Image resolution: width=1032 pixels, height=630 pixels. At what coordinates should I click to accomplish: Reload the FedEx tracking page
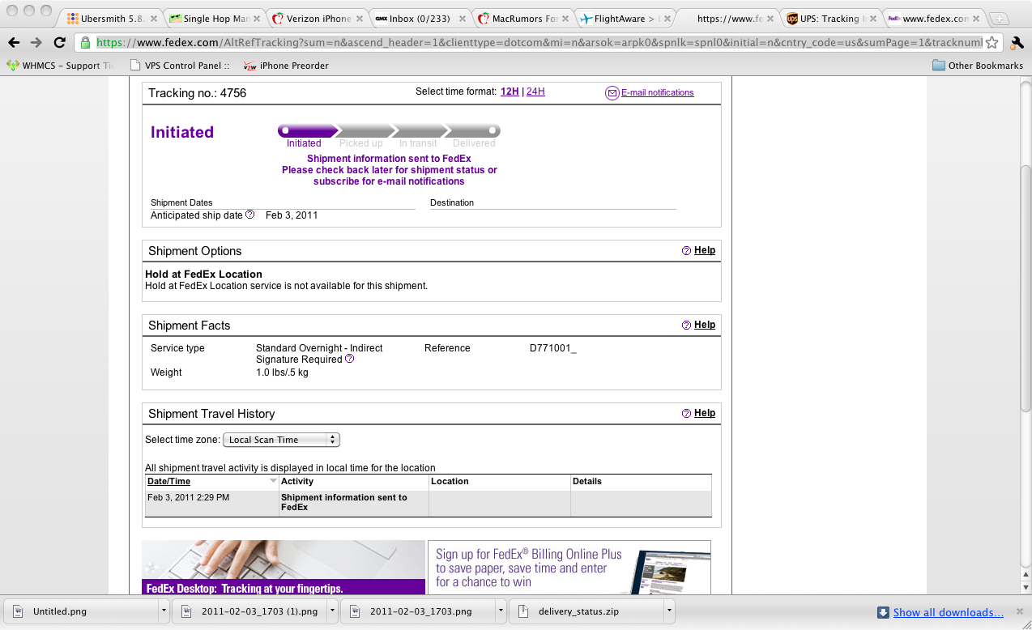coord(60,43)
